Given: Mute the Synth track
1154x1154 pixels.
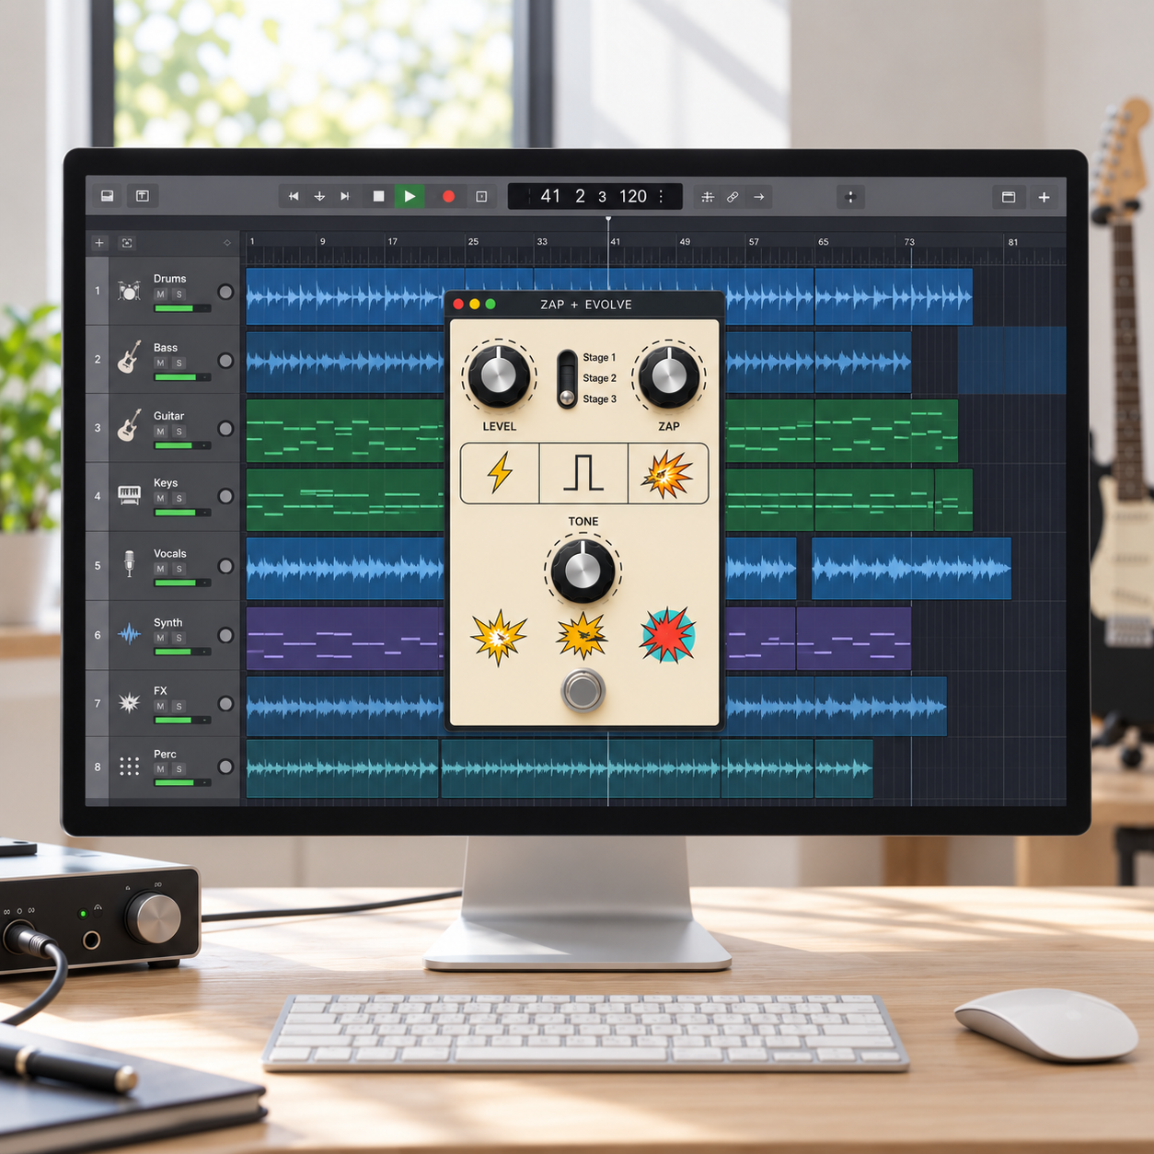Looking at the screenshot, I should coord(161,638).
